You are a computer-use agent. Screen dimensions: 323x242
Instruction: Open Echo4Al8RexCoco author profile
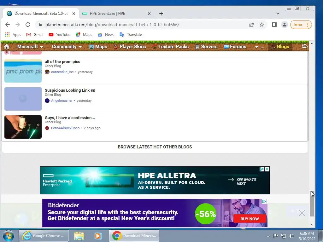(x=65, y=128)
